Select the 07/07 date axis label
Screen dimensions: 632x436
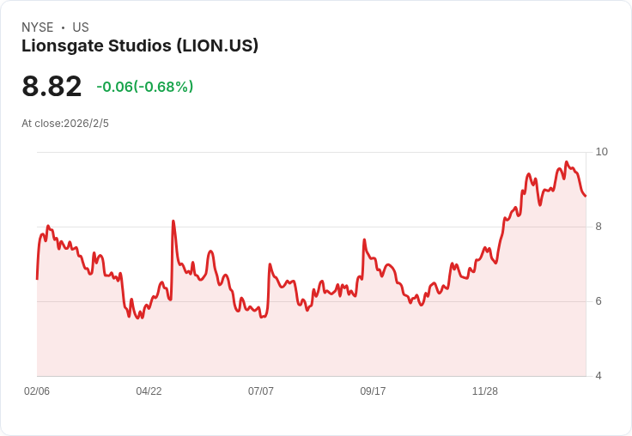tap(261, 391)
